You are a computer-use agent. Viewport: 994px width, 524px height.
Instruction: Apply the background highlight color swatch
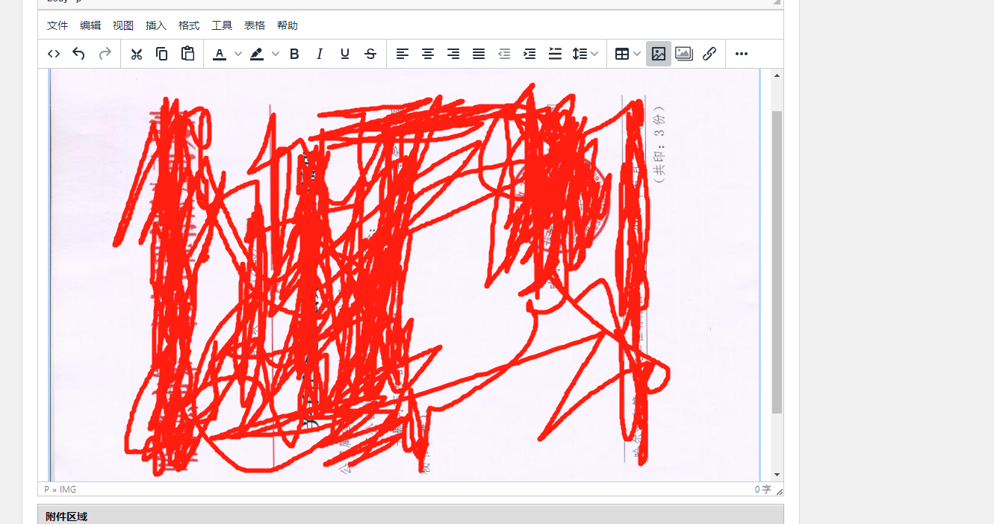point(257,54)
